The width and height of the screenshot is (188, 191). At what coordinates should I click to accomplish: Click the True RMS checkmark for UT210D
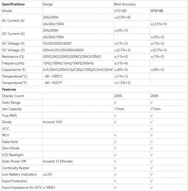coord(115,116)
